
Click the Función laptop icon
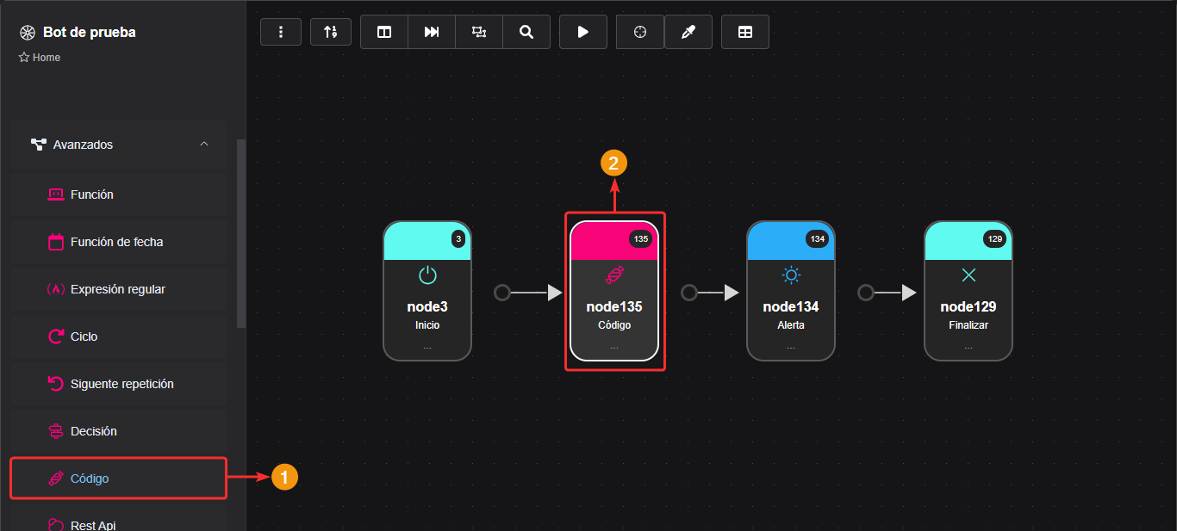tap(56, 194)
